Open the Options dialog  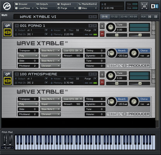[x=42, y=8]
